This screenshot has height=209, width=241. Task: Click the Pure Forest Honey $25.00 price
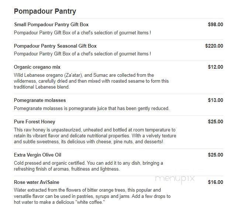[216, 122]
